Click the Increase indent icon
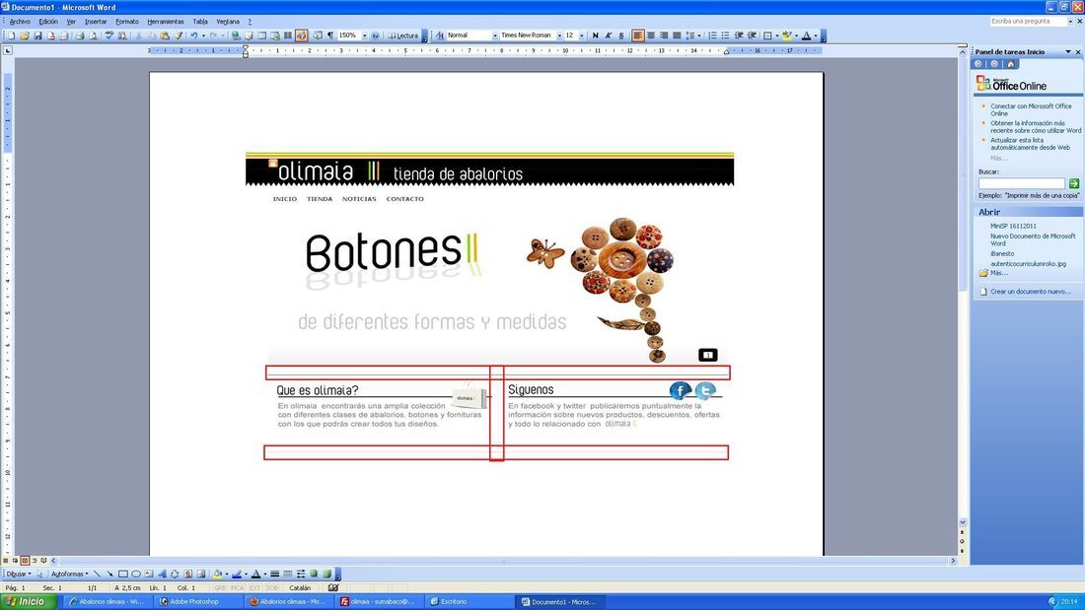The width and height of the screenshot is (1085, 610). pos(752,35)
